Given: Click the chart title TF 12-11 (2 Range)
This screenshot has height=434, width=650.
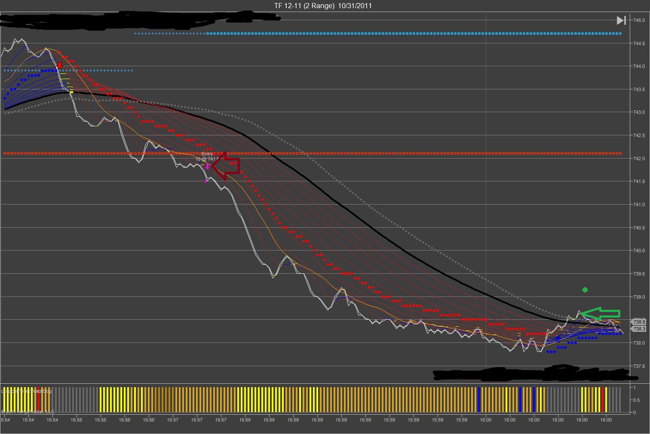Looking at the screenshot, I should click(x=304, y=6).
